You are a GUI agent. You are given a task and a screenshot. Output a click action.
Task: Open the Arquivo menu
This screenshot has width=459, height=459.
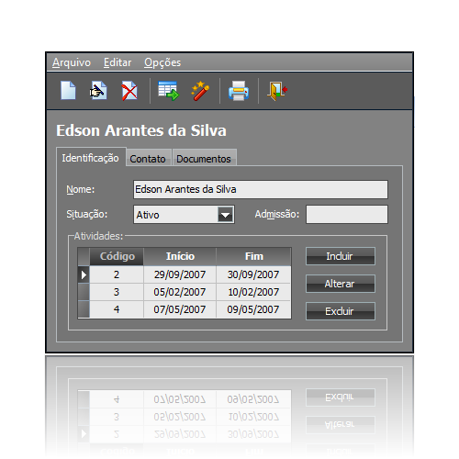(x=72, y=62)
